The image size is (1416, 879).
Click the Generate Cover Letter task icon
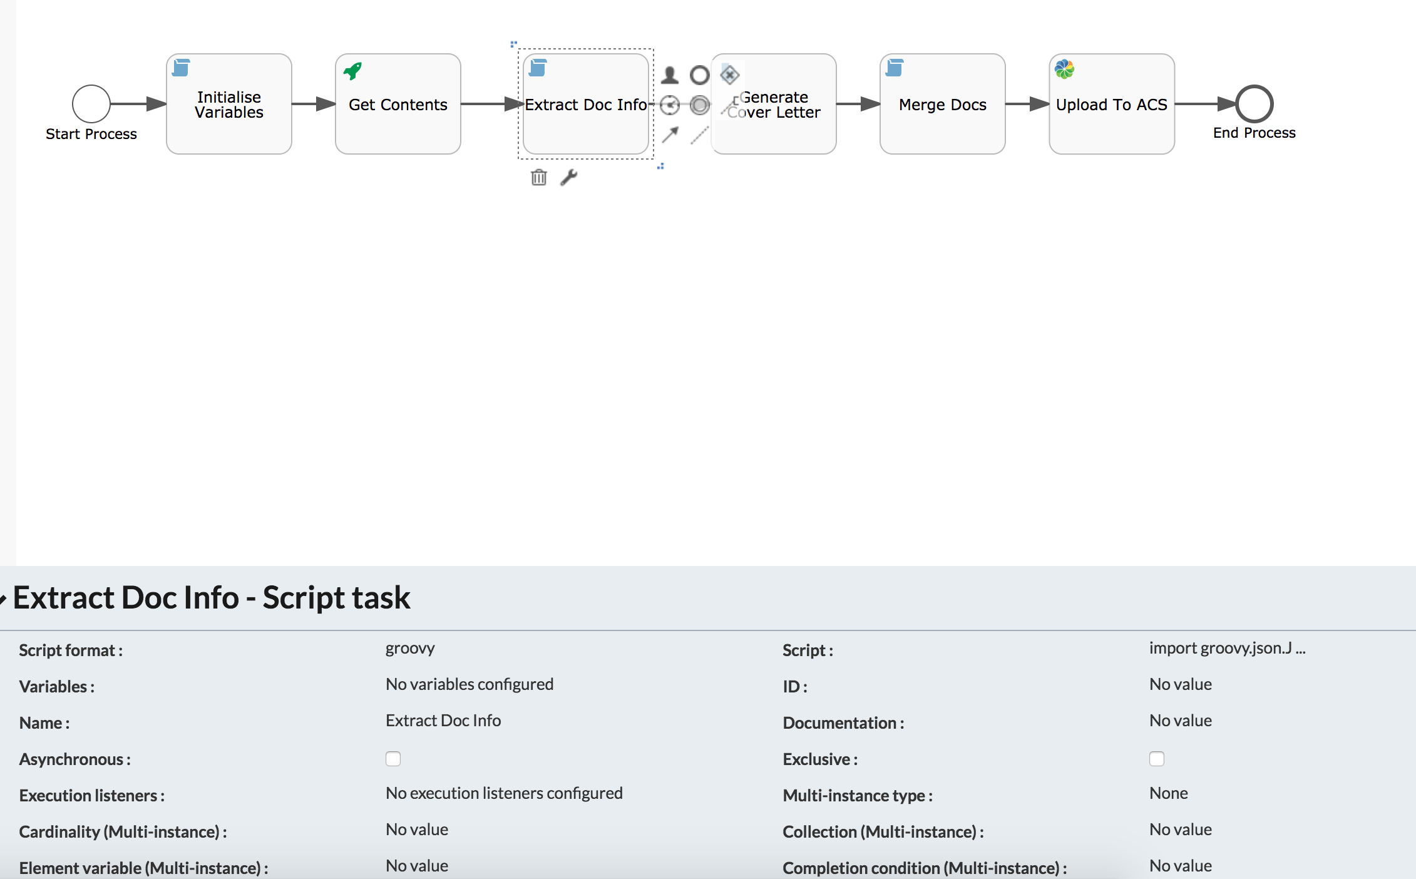point(772,105)
